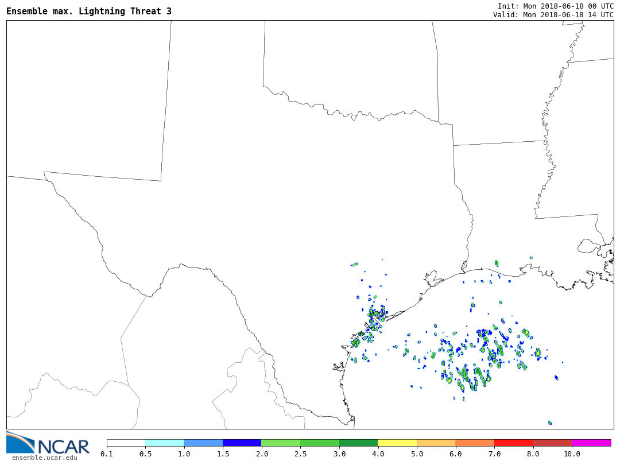The image size is (620, 465).
Task: Select the yellow 4.0–5.0 color bar segment
Action: 397,443
